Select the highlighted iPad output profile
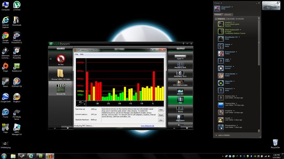Image resolution: width=284 pixels, height=159 pixels. coord(180,100)
